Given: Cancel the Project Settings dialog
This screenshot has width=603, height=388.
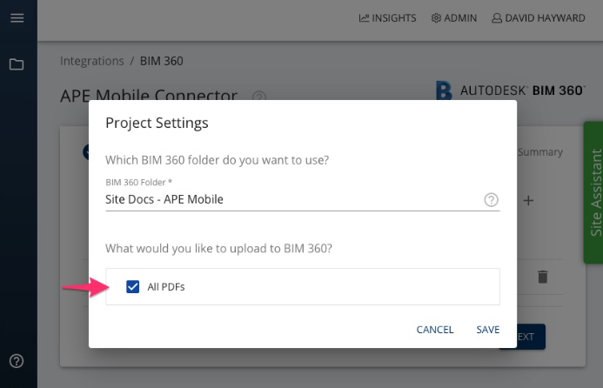Looking at the screenshot, I should 435,330.
